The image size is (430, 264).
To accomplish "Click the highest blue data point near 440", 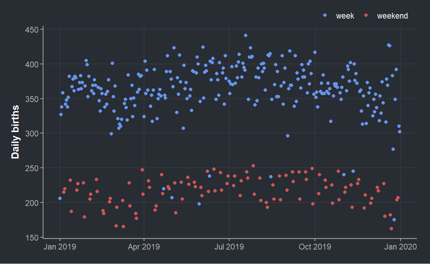I will 246,35.
